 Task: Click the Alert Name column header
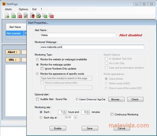click(15, 27)
